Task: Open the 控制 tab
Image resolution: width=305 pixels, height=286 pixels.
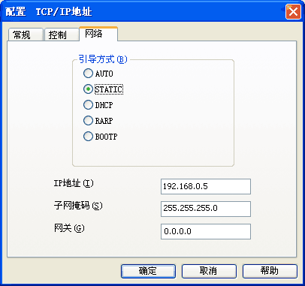Action: pyautogui.click(x=62, y=35)
